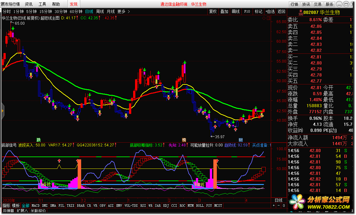Open the 交易 trading button
Screen dimensions: 356x215
[x=317, y=4]
